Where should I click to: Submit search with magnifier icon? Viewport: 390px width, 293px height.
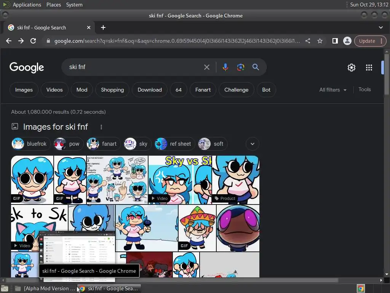click(x=256, y=67)
